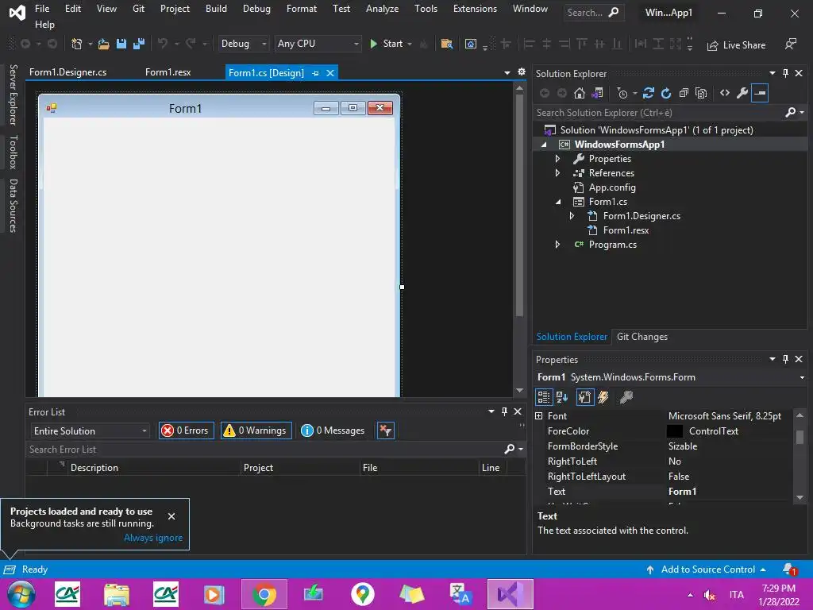Switch to the Form1.Designer.cs tab
813x610 pixels.
[x=68, y=72]
